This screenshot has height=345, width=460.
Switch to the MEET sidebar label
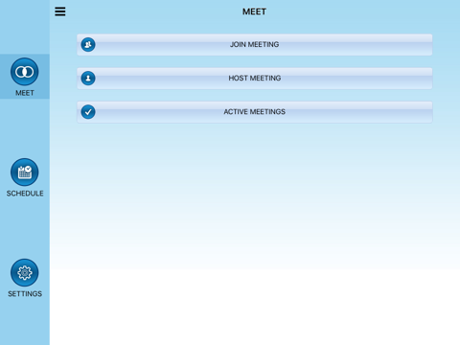(25, 93)
